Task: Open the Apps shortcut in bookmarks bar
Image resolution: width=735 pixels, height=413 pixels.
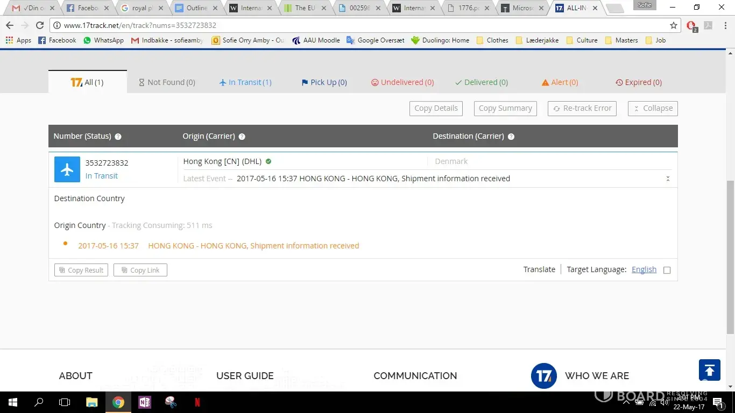Action: (18, 40)
